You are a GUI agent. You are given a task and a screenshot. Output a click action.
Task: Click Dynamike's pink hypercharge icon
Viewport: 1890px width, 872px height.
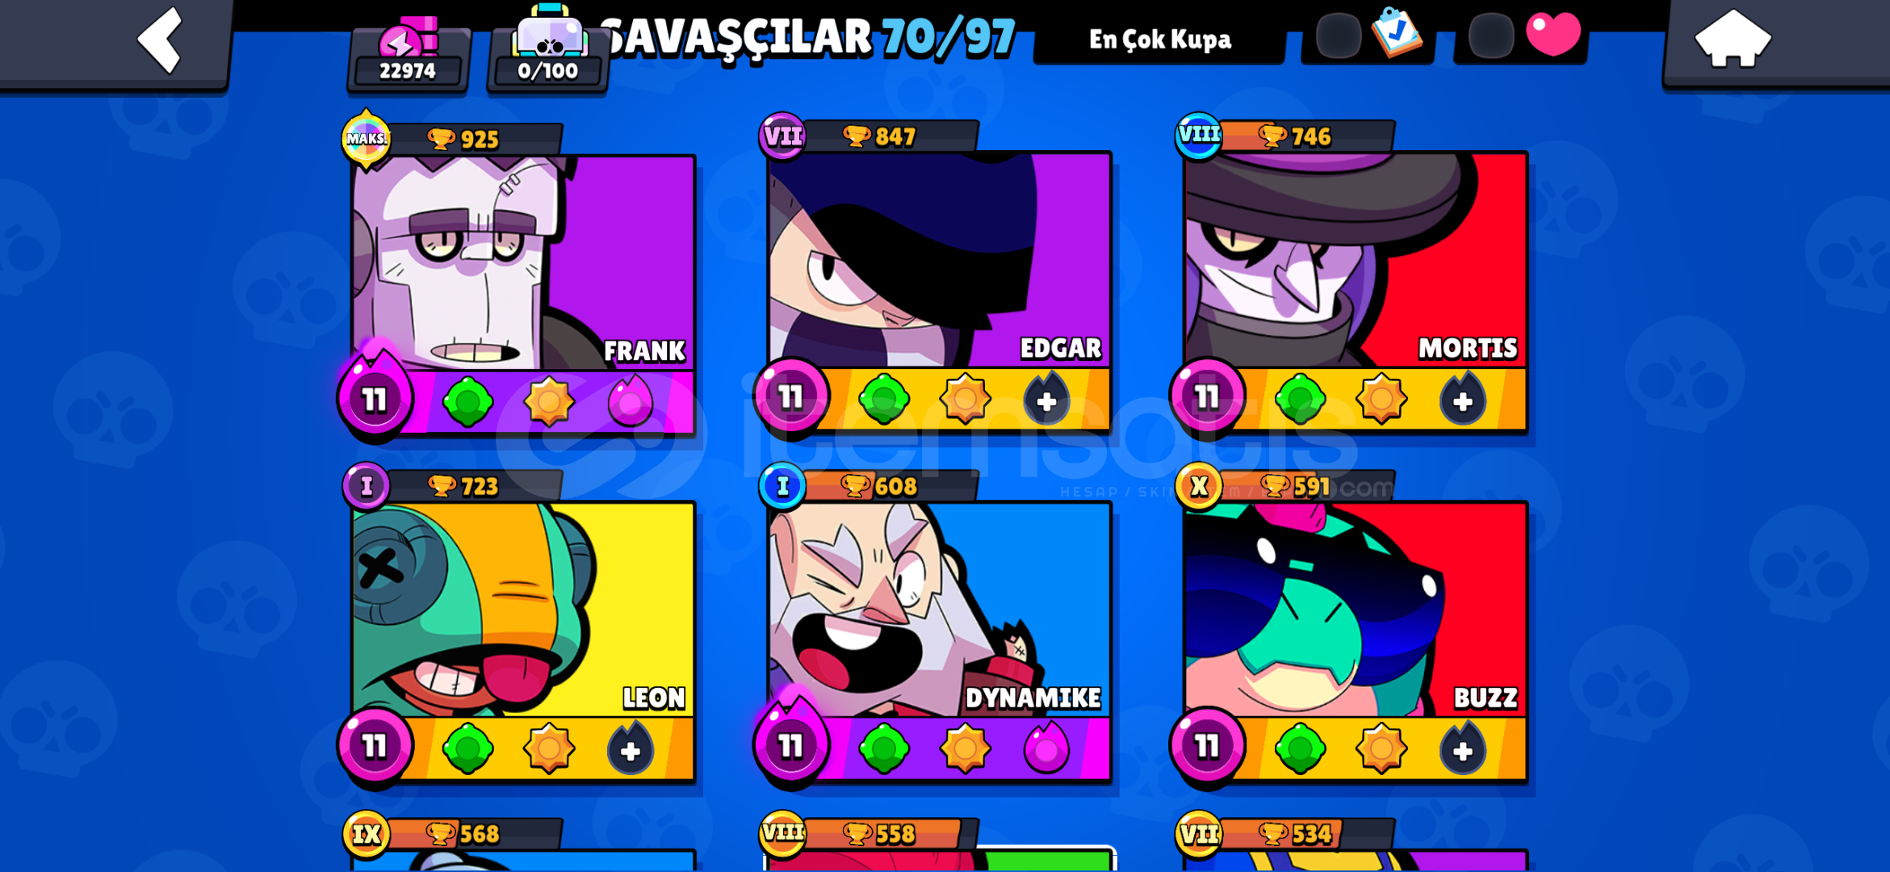click(x=1046, y=748)
